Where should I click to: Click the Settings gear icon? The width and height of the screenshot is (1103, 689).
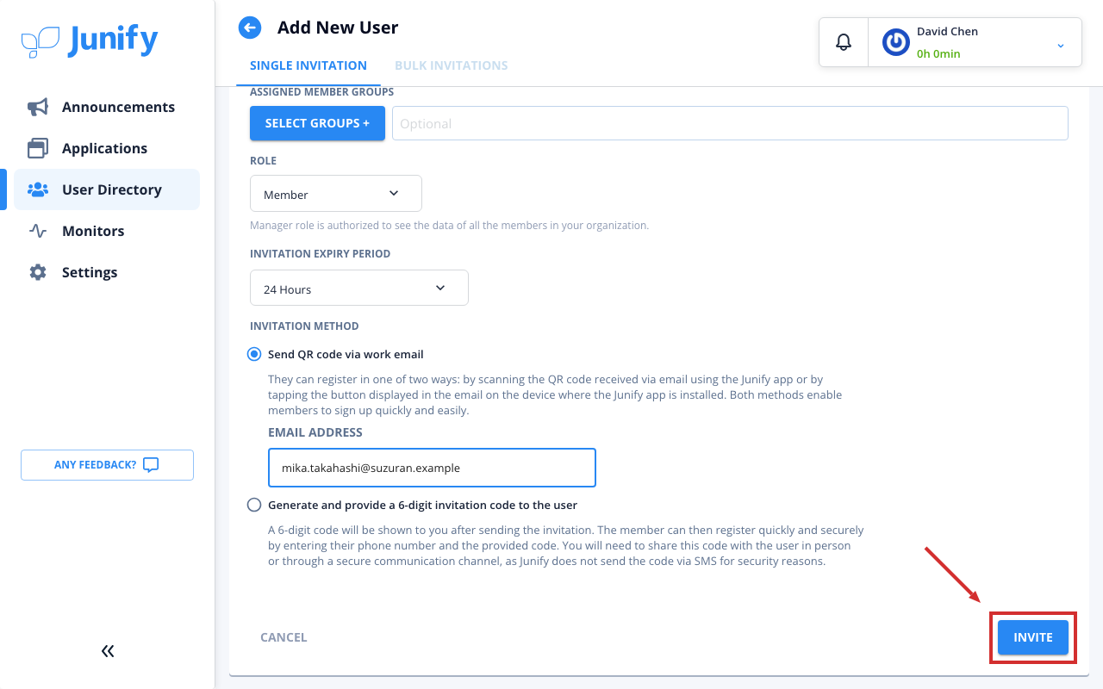pyautogui.click(x=38, y=272)
